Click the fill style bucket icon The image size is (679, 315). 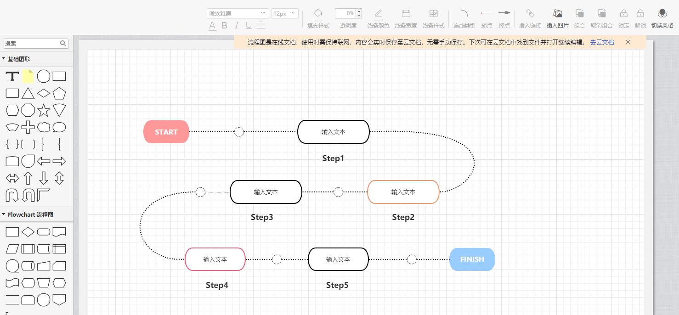click(x=318, y=13)
